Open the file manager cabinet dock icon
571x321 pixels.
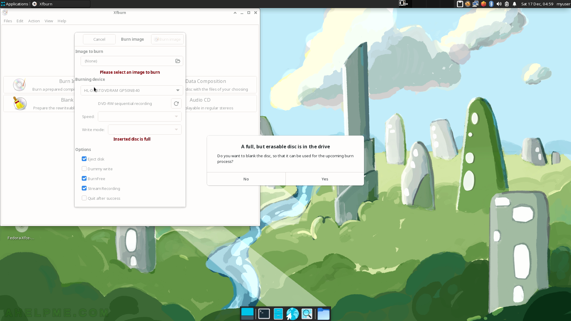278,314
